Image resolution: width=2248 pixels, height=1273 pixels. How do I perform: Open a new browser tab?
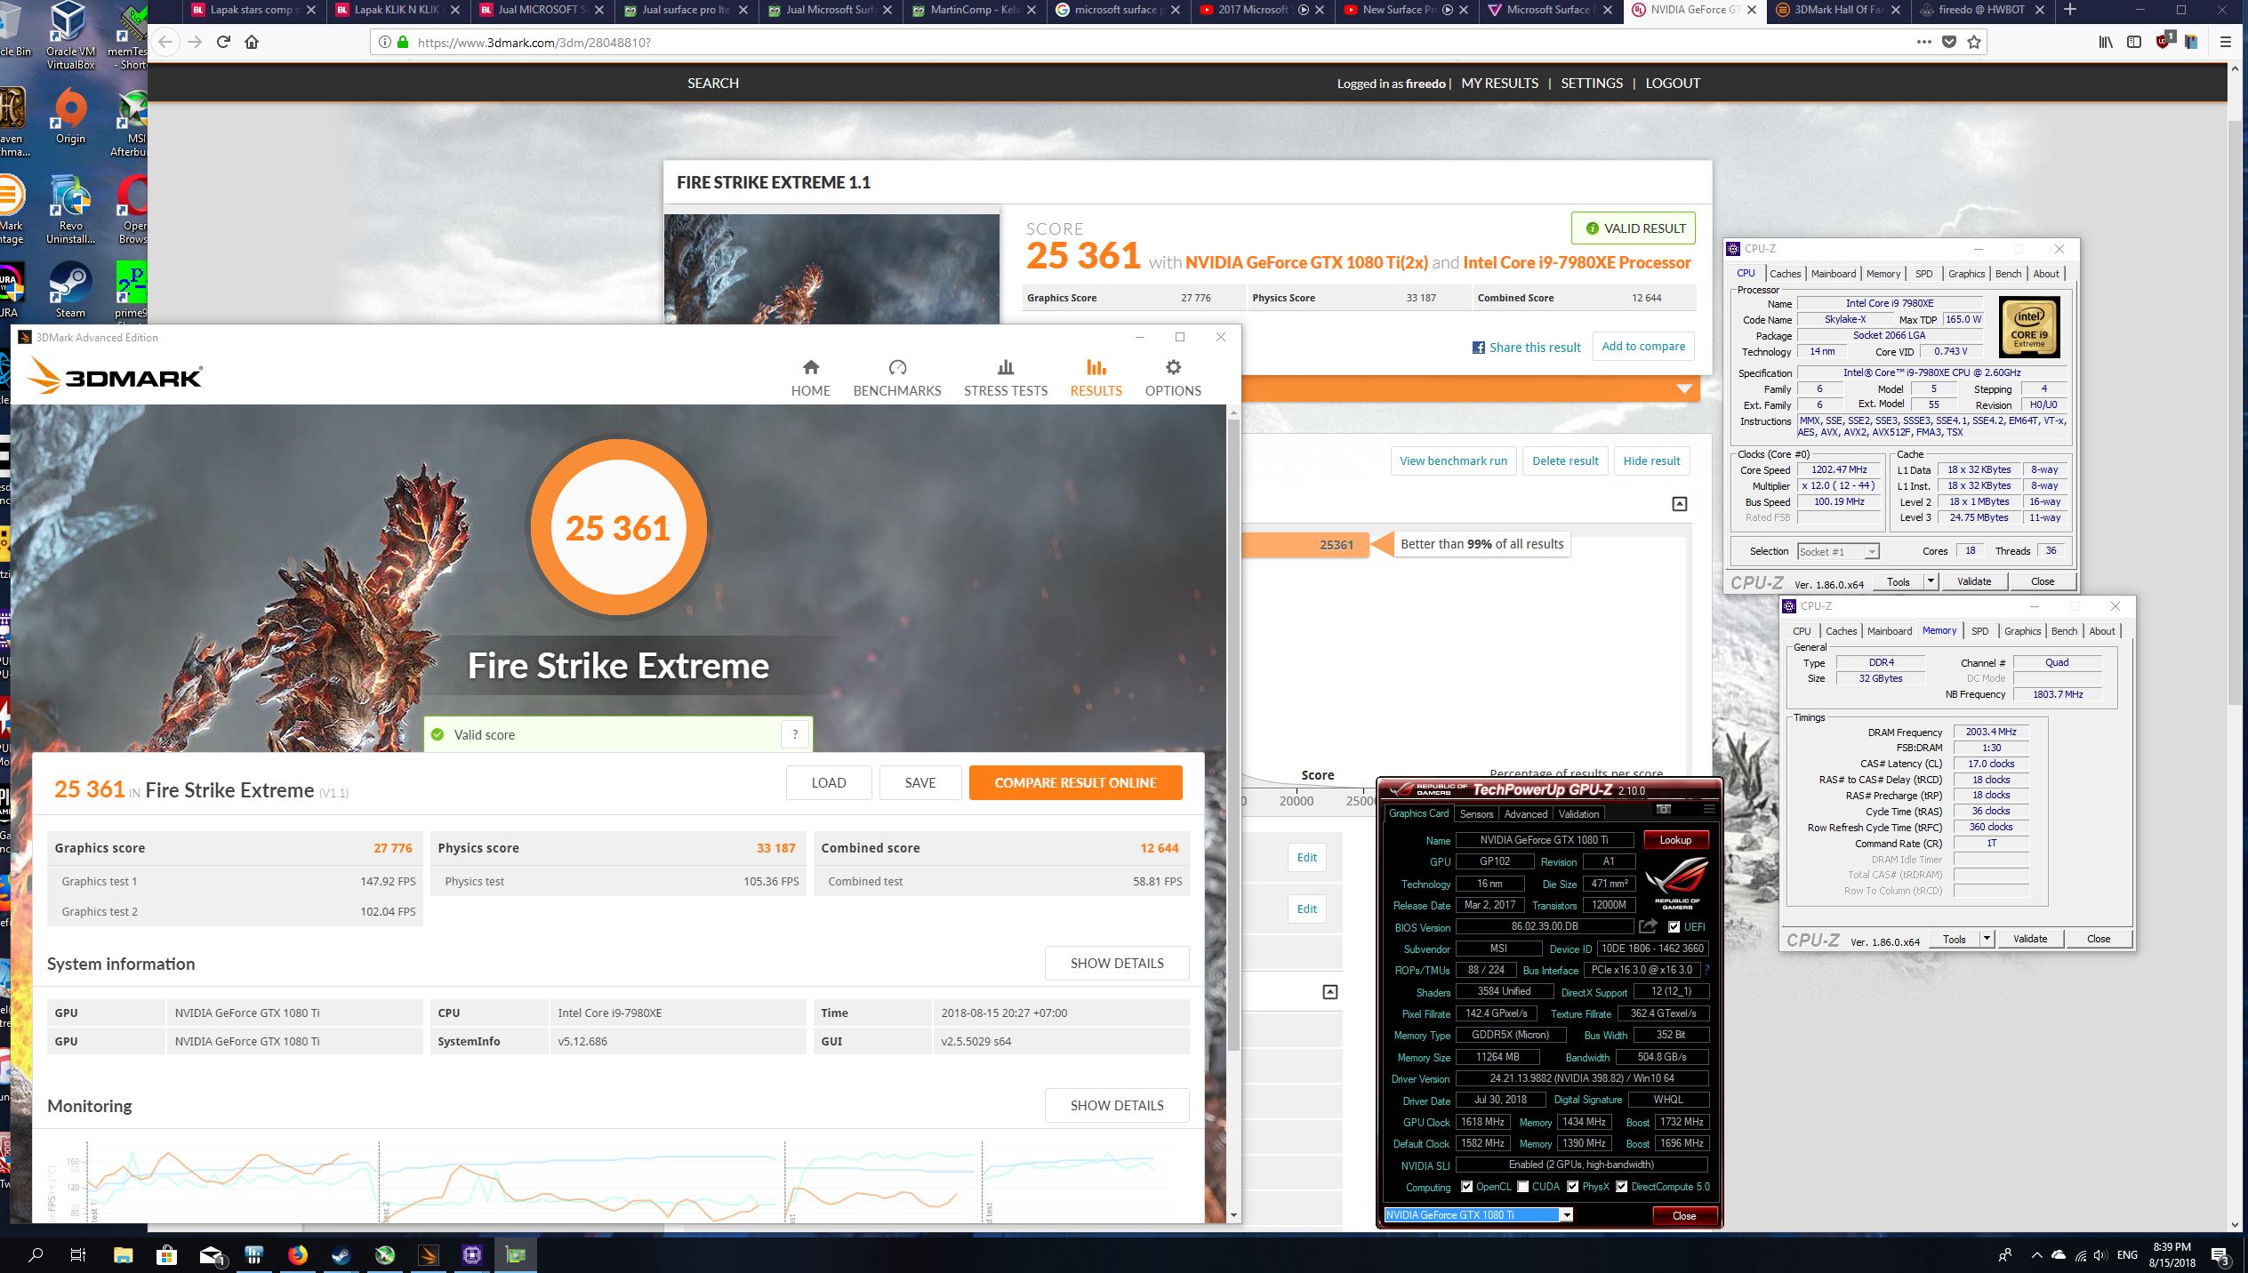[2069, 10]
